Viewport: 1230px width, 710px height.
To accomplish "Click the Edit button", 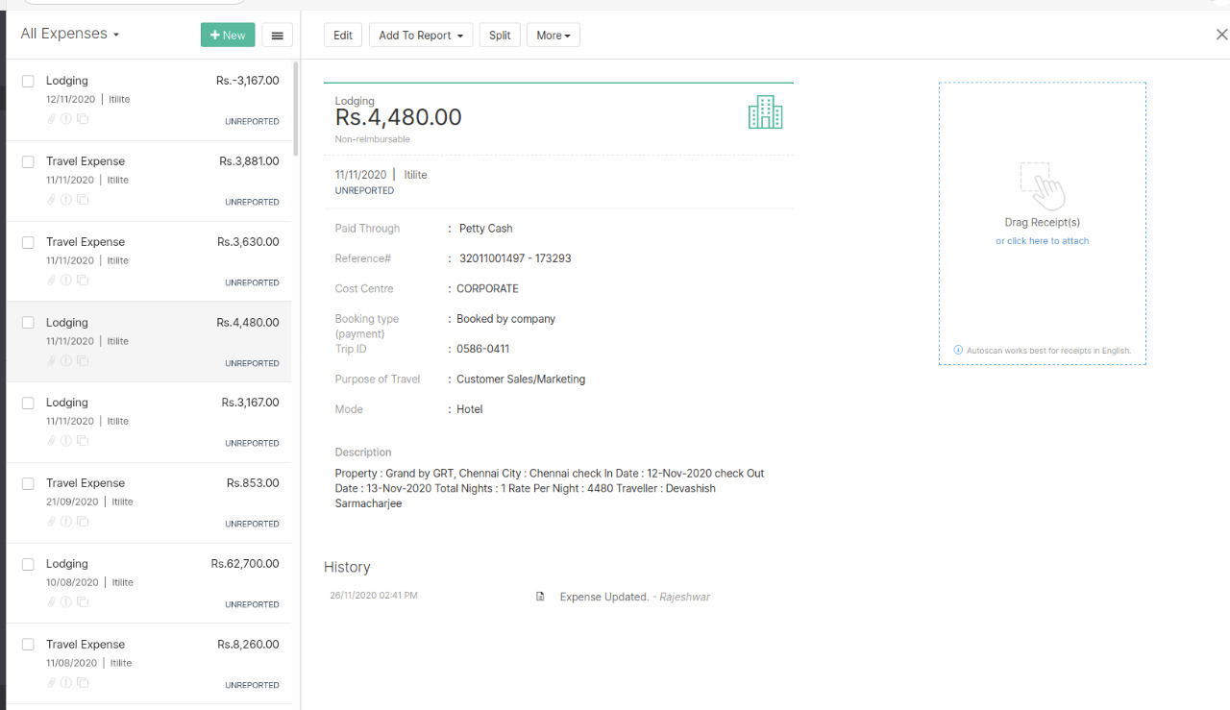I will (343, 36).
